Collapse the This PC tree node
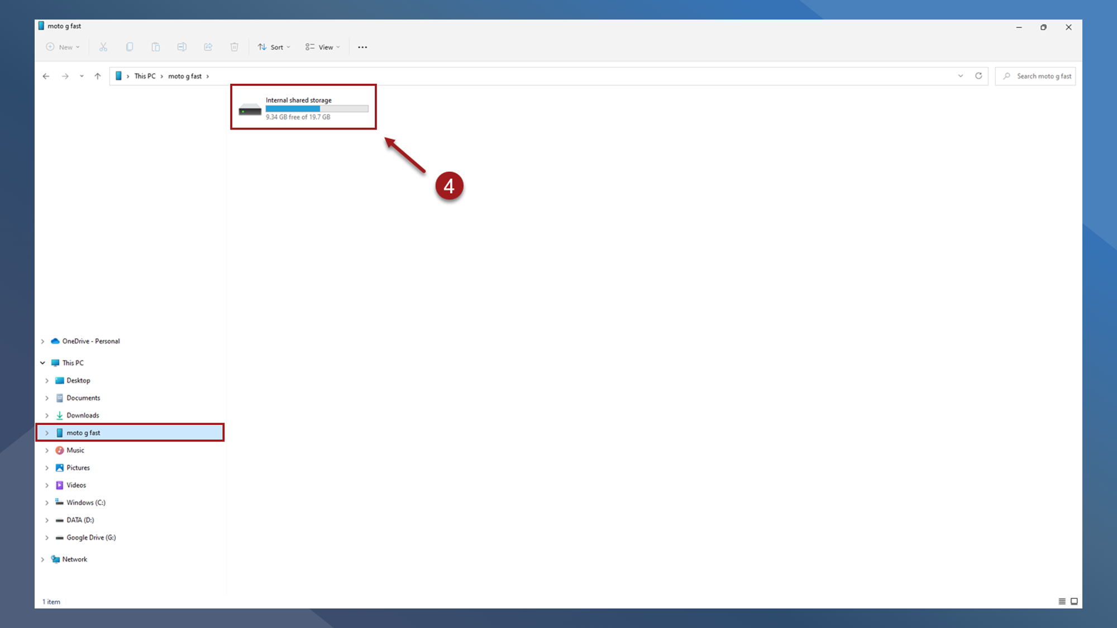The image size is (1117, 628). tap(42, 363)
